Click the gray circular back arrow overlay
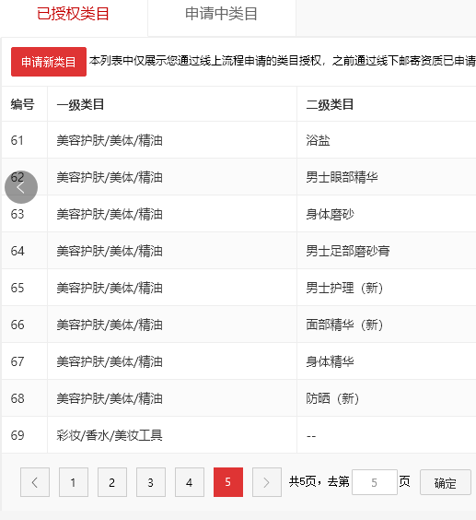The image size is (476, 520). 21,187
